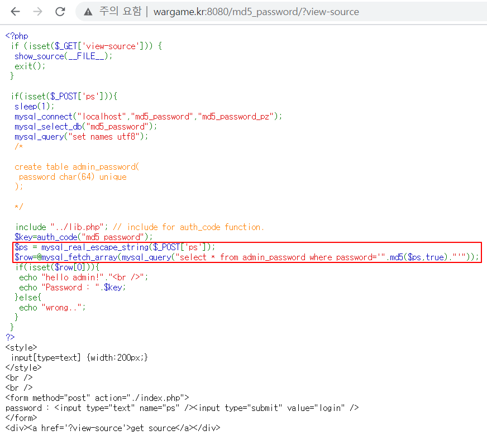This screenshot has height=440, width=487.
Task: Click the '<?php' opening tag line
Action: 17,36
